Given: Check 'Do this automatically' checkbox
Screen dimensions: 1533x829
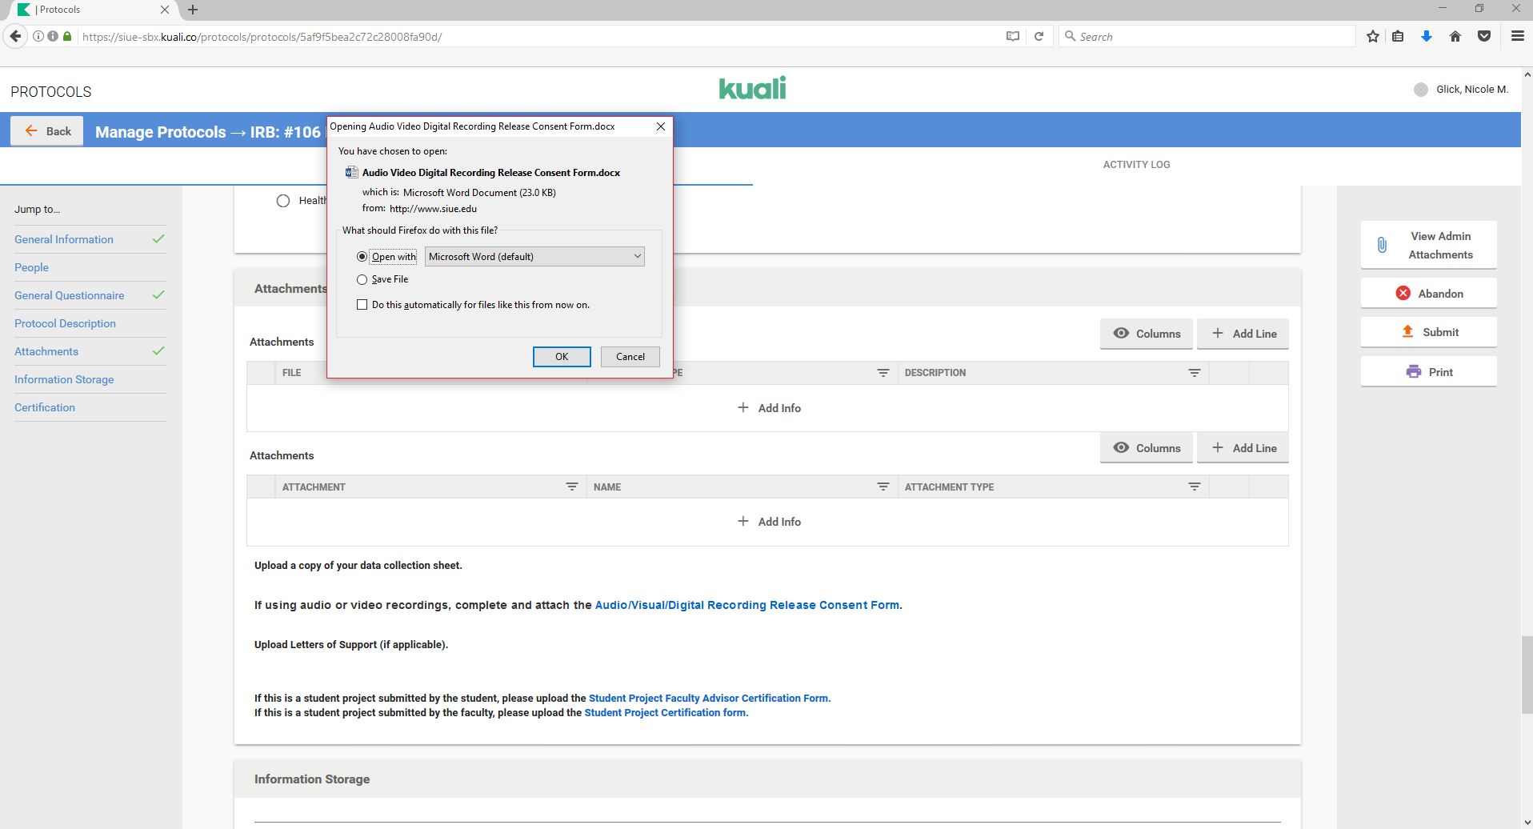Looking at the screenshot, I should coord(362,305).
